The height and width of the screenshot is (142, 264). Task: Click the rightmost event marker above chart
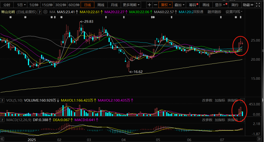[x=240, y=17]
